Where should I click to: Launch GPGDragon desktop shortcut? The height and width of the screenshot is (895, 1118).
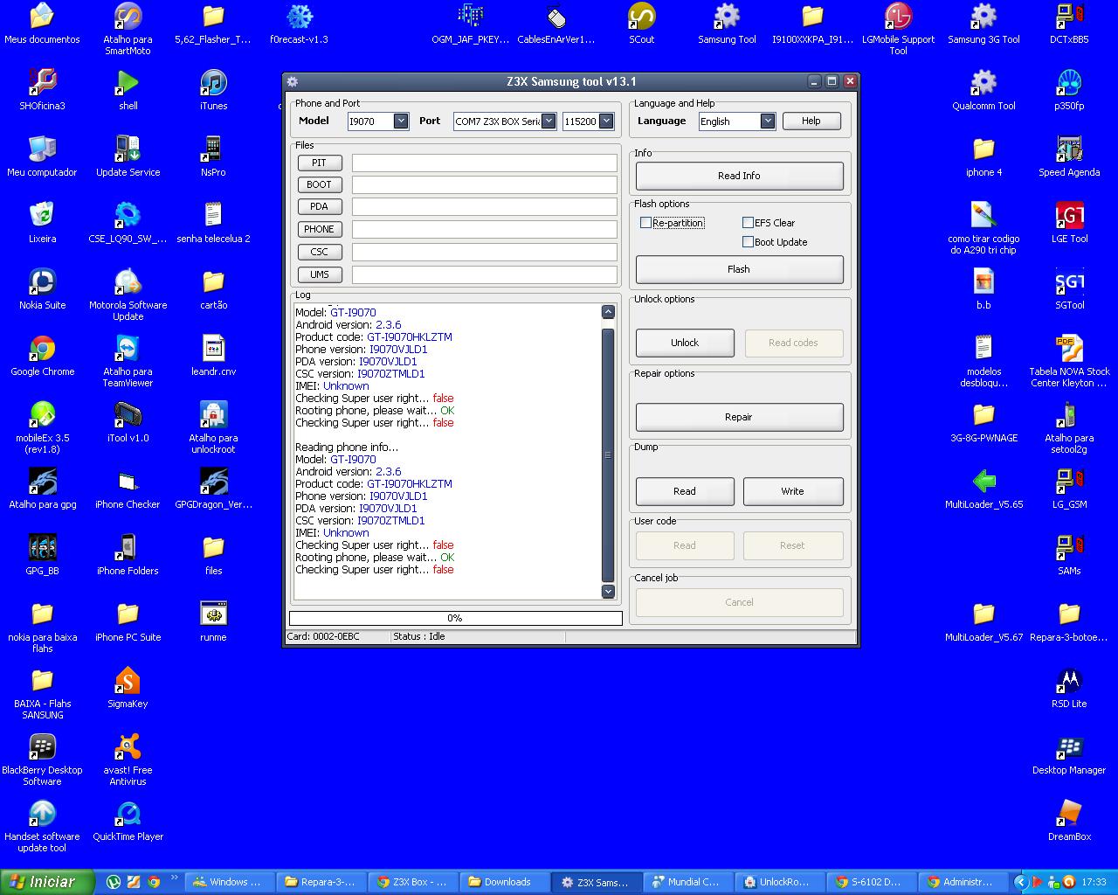pyautogui.click(x=213, y=489)
